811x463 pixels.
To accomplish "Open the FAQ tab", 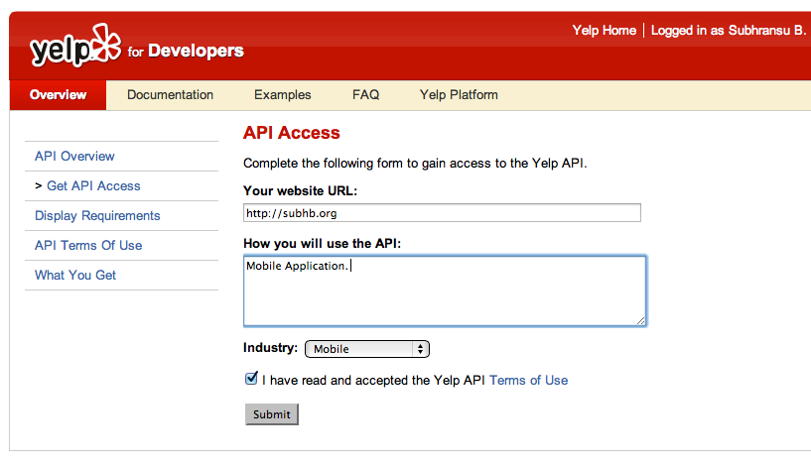I will 365,94.
